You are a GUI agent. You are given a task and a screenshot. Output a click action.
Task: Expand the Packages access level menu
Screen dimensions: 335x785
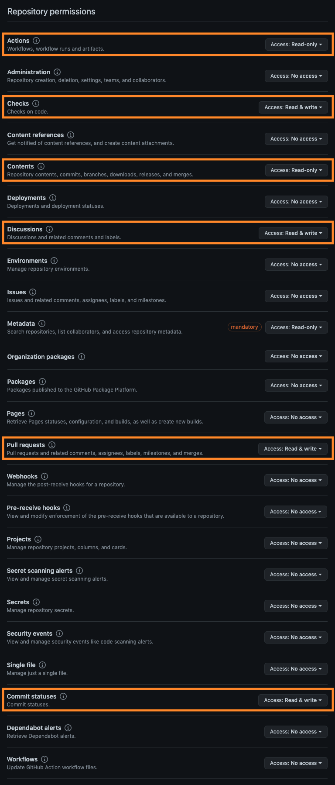pyautogui.click(x=296, y=385)
